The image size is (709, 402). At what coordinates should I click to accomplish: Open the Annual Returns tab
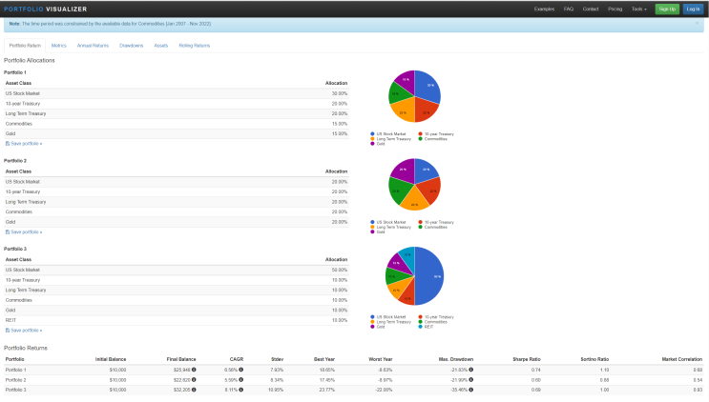click(93, 46)
